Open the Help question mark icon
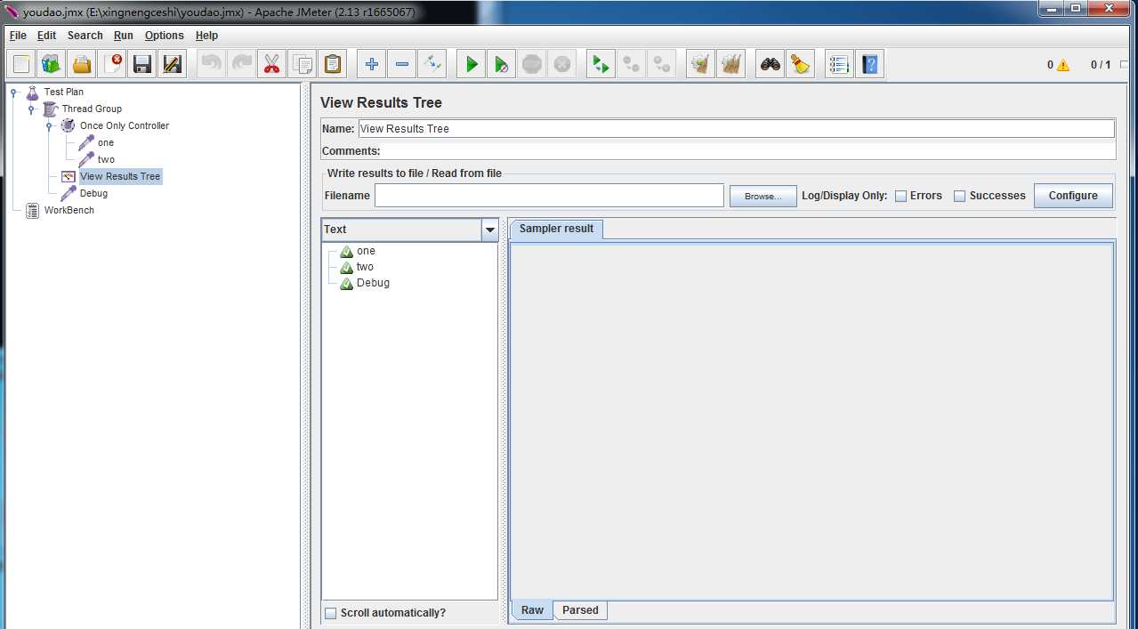 pos(869,64)
